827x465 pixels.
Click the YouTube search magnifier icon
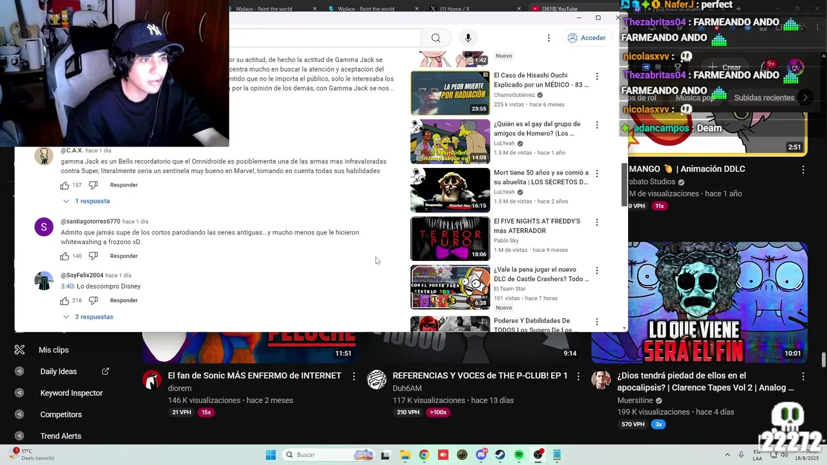coord(436,38)
